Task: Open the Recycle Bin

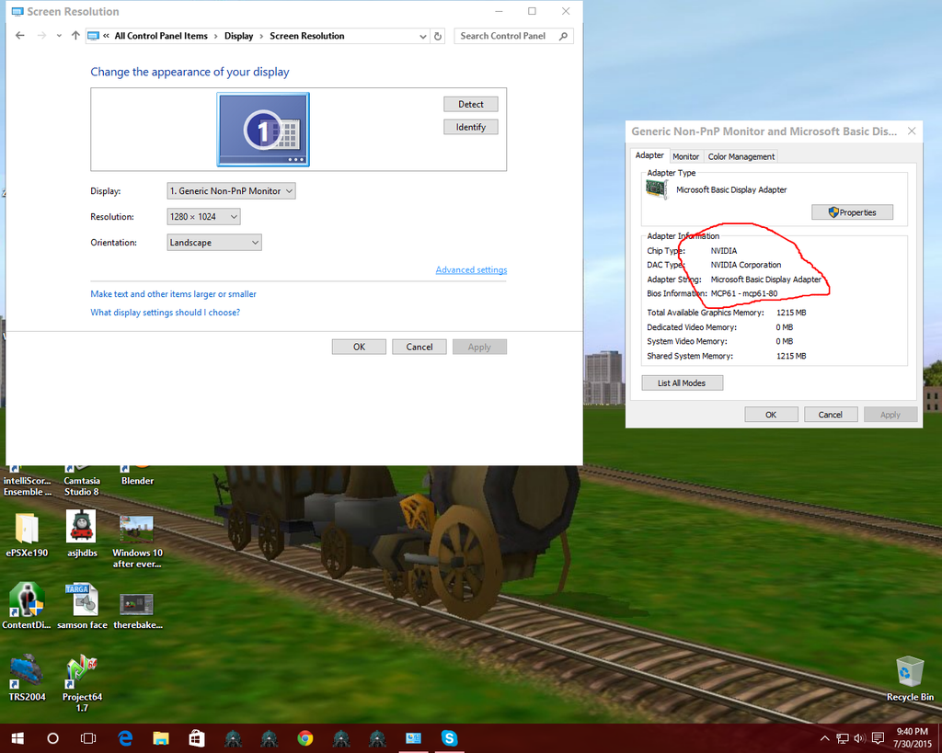Action: pyautogui.click(x=910, y=679)
